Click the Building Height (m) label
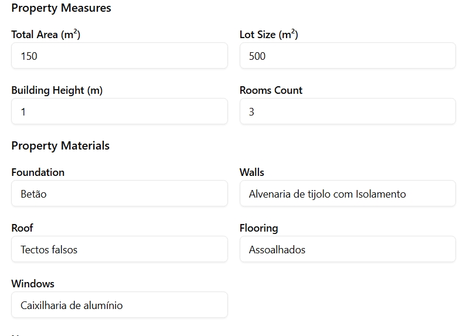This screenshot has height=336, width=473. pyautogui.click(x=57, y=90)
